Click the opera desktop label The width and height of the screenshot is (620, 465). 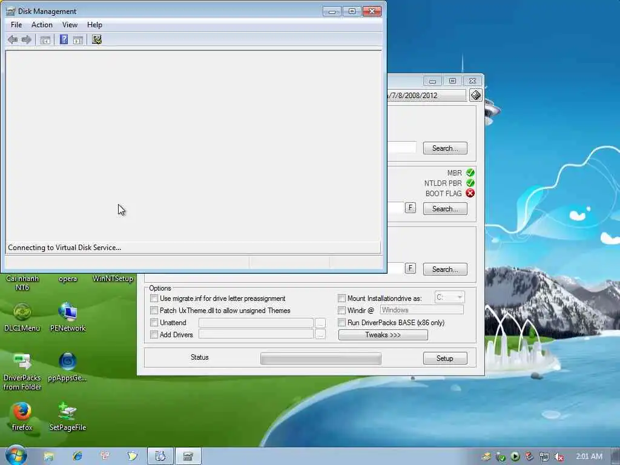coord(68,279)
